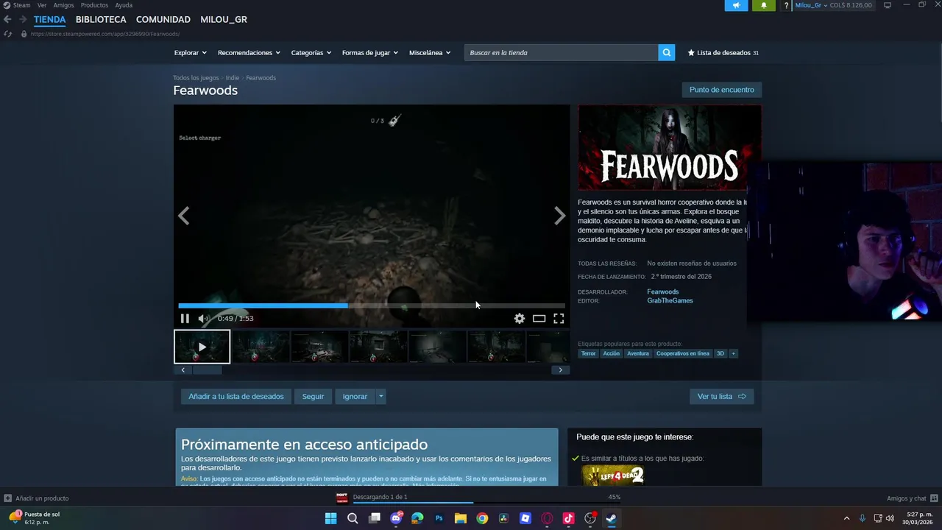Open the Ayuda menu

124,5
